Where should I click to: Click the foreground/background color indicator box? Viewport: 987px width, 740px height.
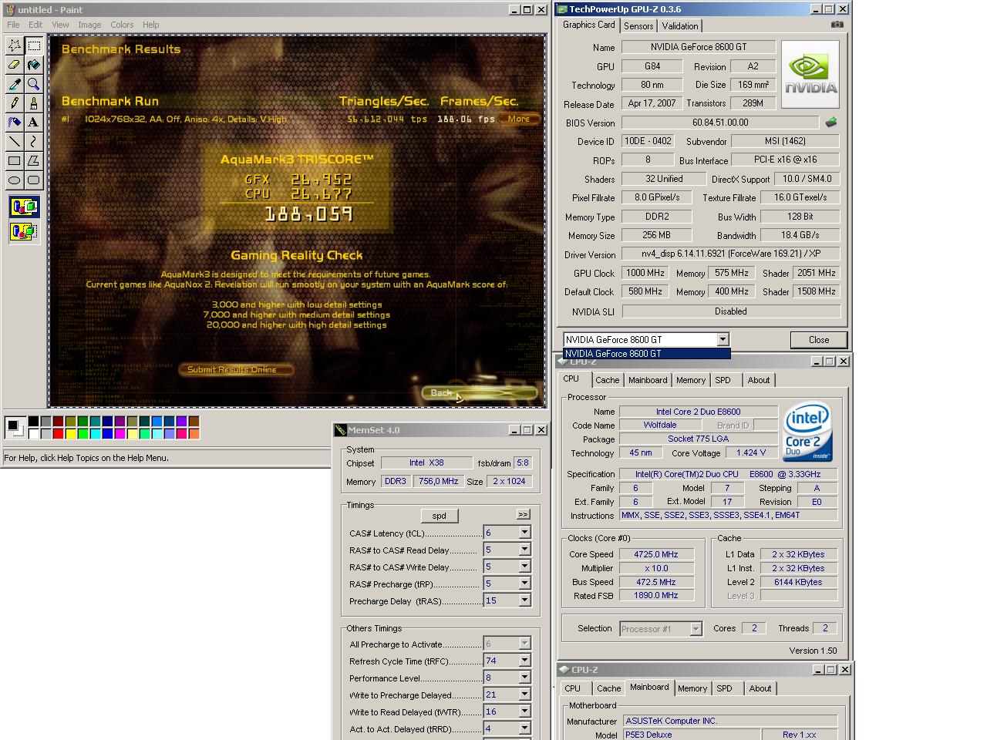[15, 428]
